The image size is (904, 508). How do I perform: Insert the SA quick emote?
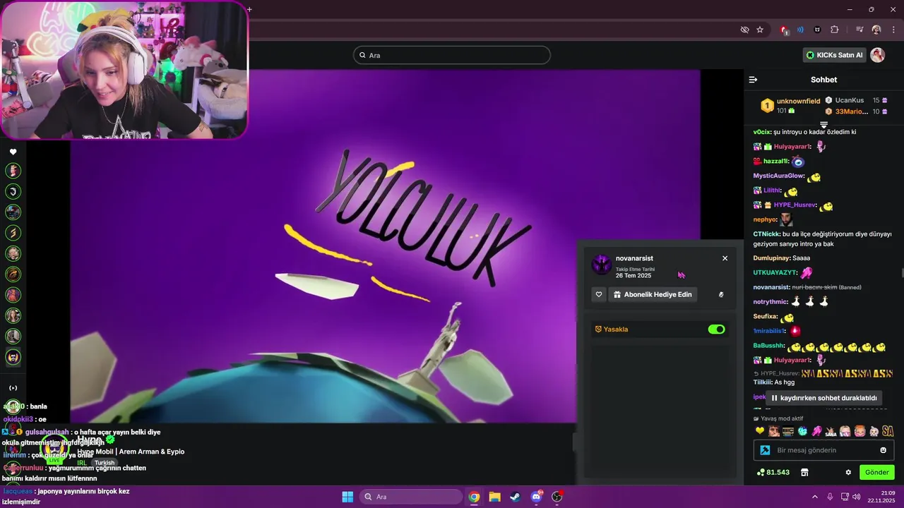[x=888, y=431]
